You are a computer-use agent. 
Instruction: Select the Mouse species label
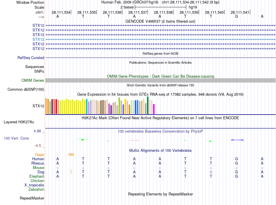(38, 168)
